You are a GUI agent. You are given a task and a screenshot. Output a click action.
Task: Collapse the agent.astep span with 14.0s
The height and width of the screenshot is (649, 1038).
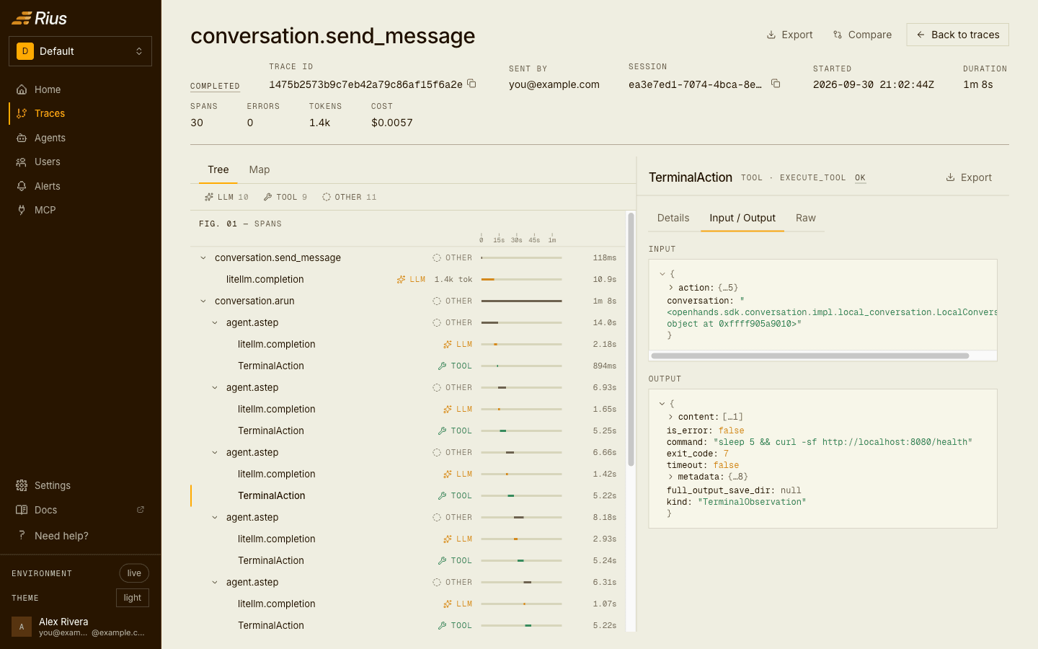[x=215, y=322]
